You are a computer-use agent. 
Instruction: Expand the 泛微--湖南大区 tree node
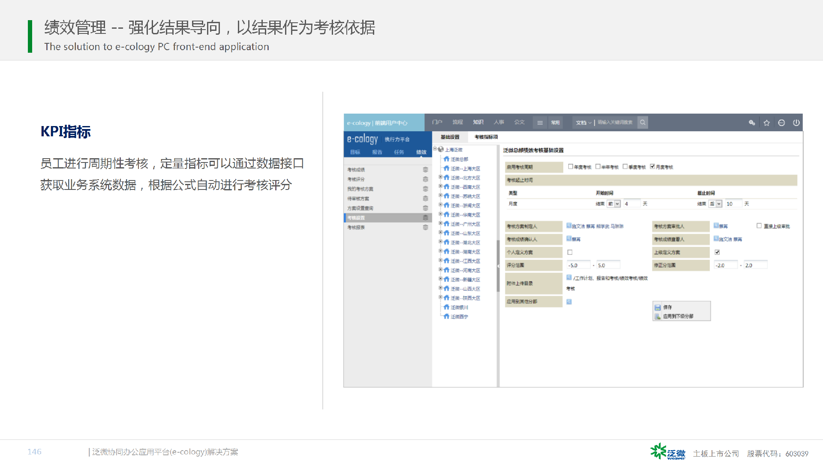[x=440, y=251]
